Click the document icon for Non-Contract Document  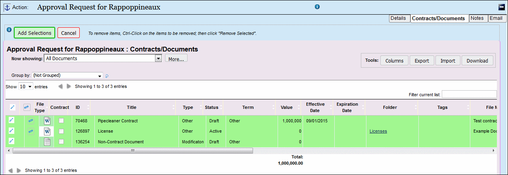coord(47,141)
